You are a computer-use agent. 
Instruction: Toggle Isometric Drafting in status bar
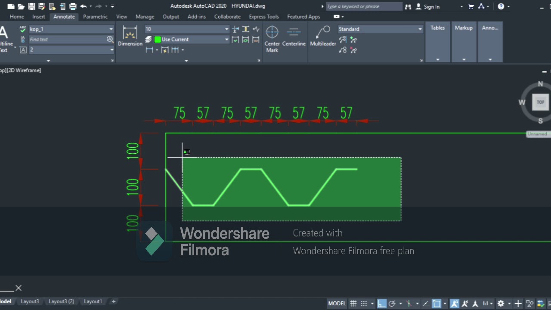pyautogui.click(x=409, y=303)
